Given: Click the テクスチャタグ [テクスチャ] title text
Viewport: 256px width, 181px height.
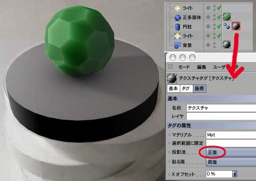Looking at the screenshot, I should [206, 78].
